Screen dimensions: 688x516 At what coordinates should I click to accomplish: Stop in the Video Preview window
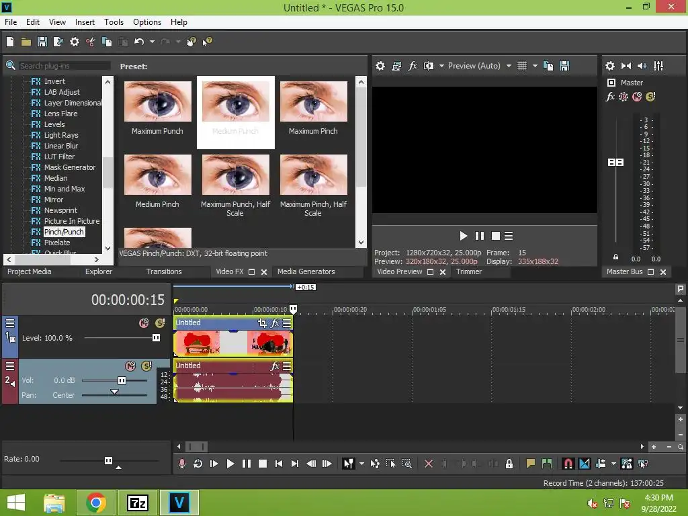click(495, 236)
